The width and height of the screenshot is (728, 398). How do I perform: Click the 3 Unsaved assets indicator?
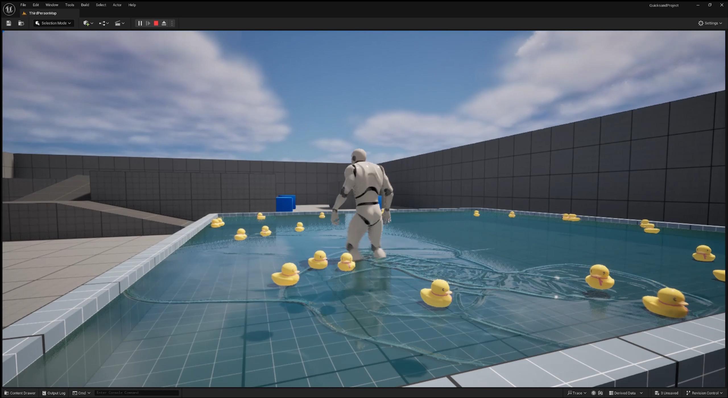[667, 393]
